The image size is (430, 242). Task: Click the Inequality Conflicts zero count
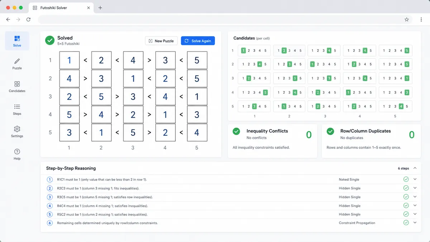click(309, 135)
